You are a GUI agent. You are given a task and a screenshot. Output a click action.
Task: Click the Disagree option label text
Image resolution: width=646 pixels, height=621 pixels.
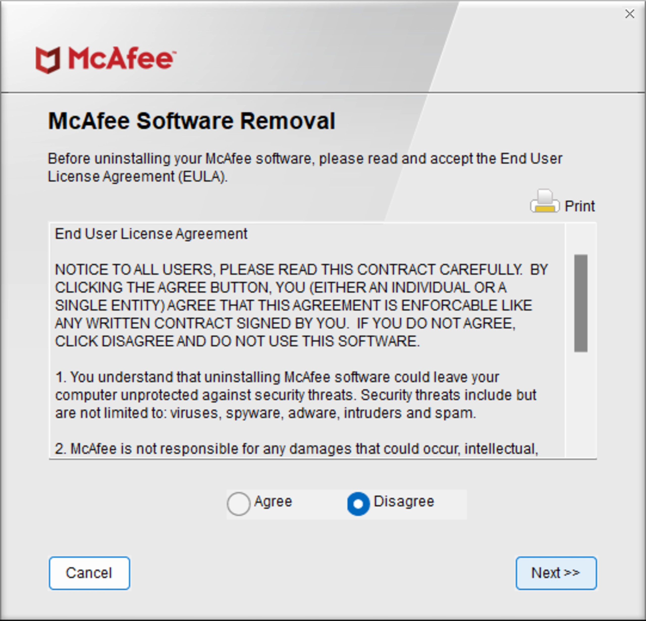pos(404,502)
